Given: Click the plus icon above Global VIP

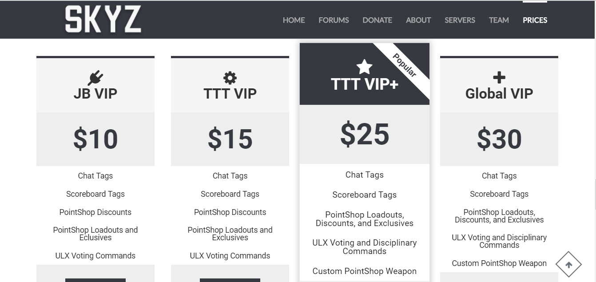Looking at the screenshot, I should point(499,78).
